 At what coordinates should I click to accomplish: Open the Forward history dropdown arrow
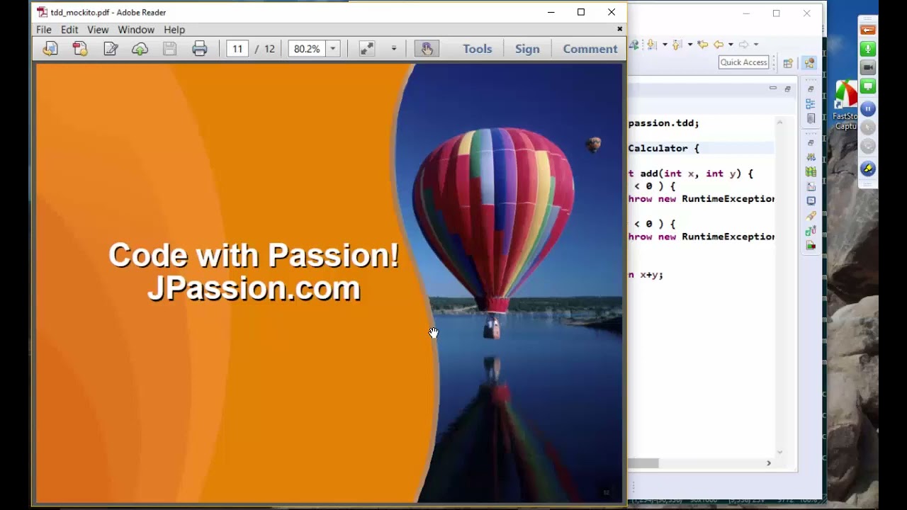click(755, 45)
